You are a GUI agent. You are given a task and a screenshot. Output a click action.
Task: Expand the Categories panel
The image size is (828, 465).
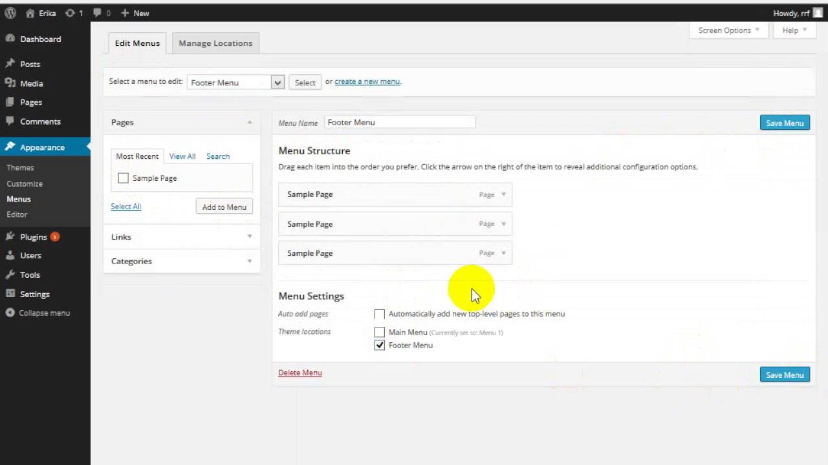(249, 261)
